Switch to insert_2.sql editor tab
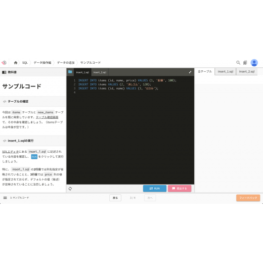Image resolution: width=263 pixels, height=263 pixels. tap(100, 72)
